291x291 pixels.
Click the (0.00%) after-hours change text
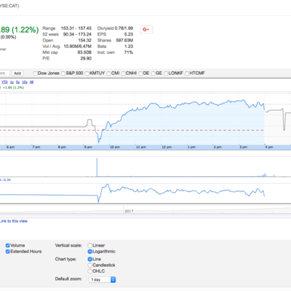point(8,37)
